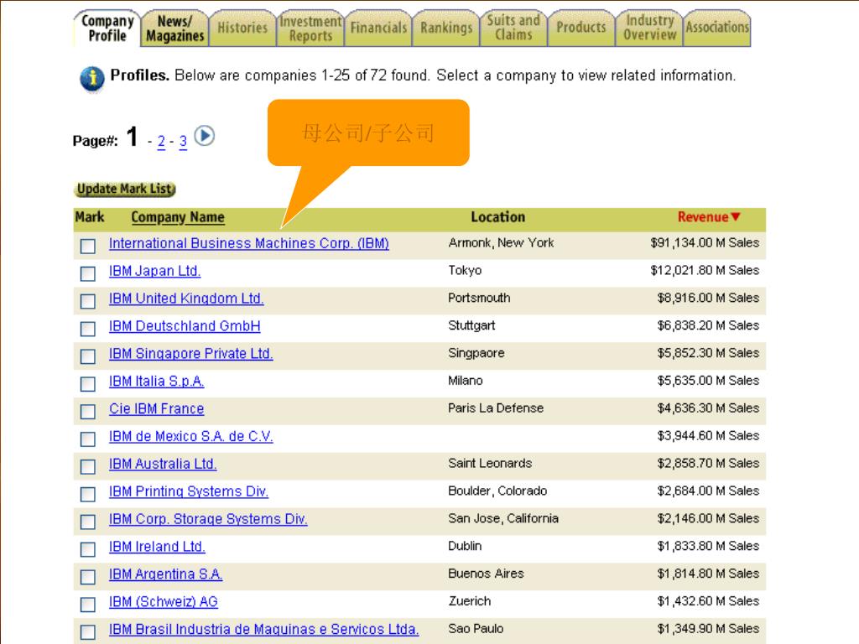
Task: Open the Company Profile tab
Action: [107, 28]
